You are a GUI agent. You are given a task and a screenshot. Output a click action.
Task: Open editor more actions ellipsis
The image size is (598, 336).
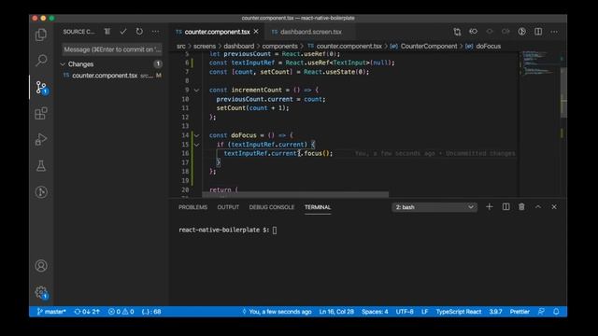pos(554,32)
